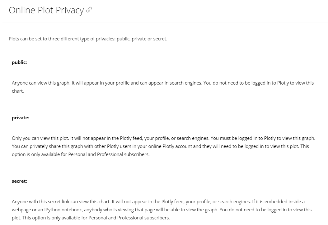
Task: Click "option is only available" line under private
Action: (x=81, y=154)
